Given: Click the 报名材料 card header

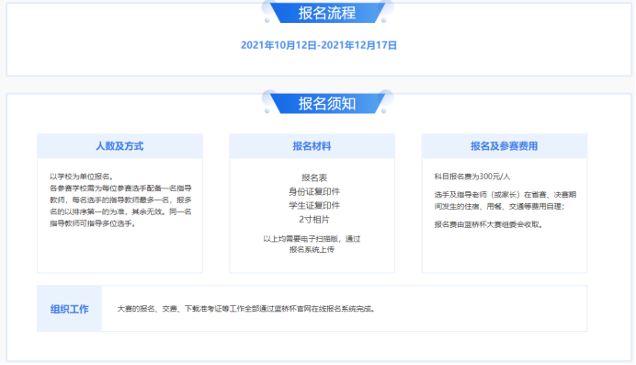Looking at the screenshot, I should (312, 146).
